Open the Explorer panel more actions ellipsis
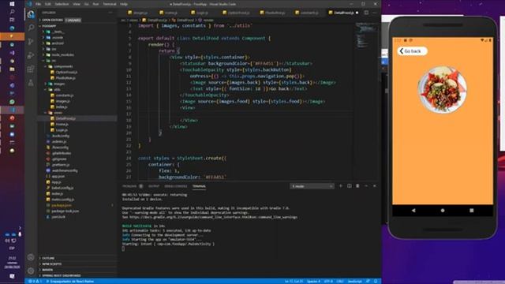The height and width of the screenshot is (284, 505). 110,13
